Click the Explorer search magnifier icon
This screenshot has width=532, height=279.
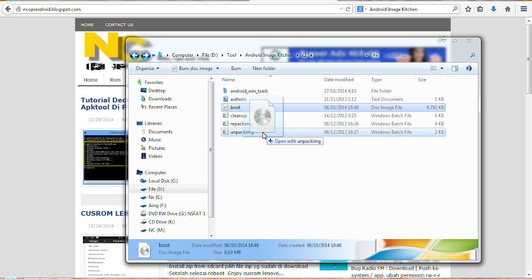(473, 55)
